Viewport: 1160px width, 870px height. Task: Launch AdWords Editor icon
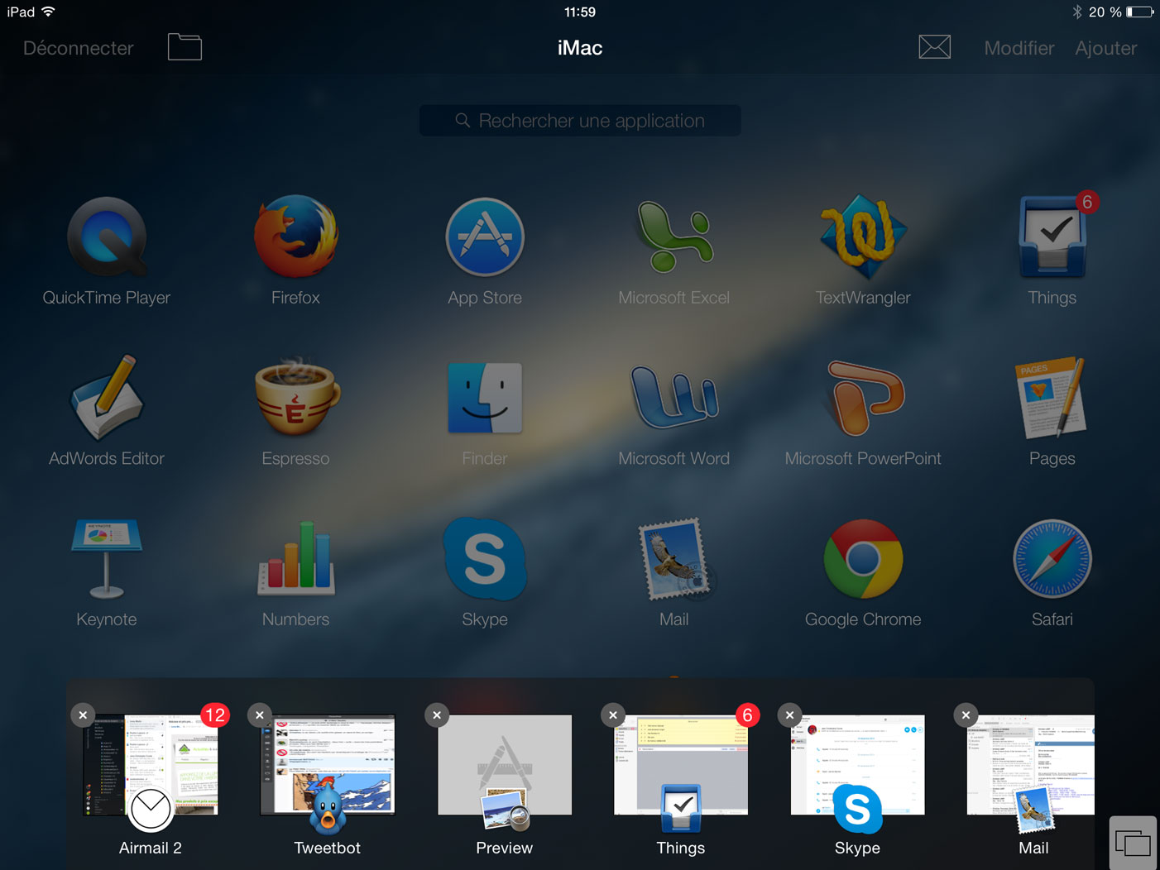click(x=107, y=398)
